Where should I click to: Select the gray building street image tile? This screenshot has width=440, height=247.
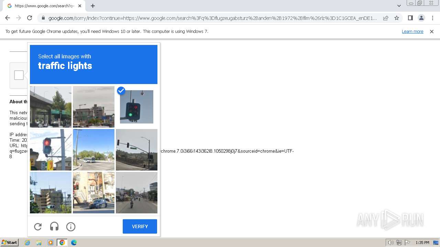93,107
